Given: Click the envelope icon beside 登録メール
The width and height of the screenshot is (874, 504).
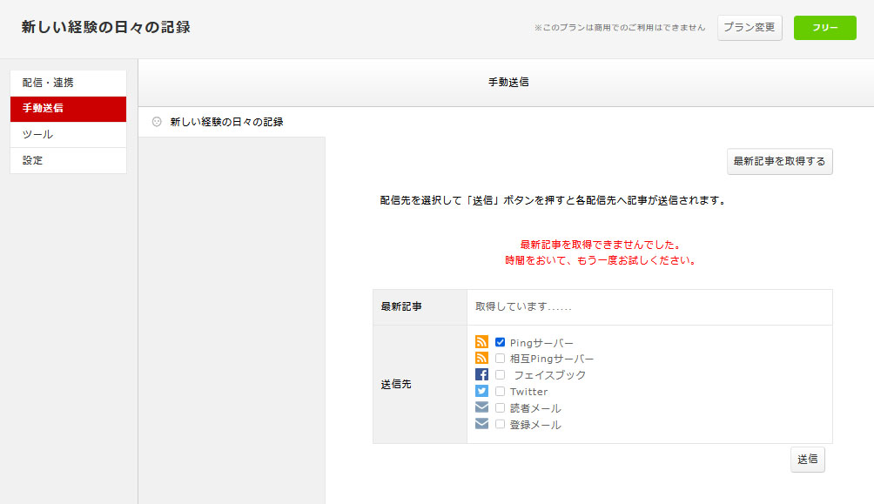Looking at the screenshot, I should point(481,424).
